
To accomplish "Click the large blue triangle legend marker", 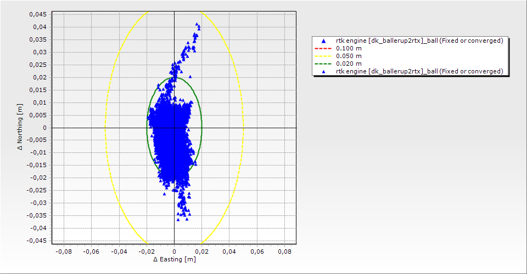I will tap(323, 41).
